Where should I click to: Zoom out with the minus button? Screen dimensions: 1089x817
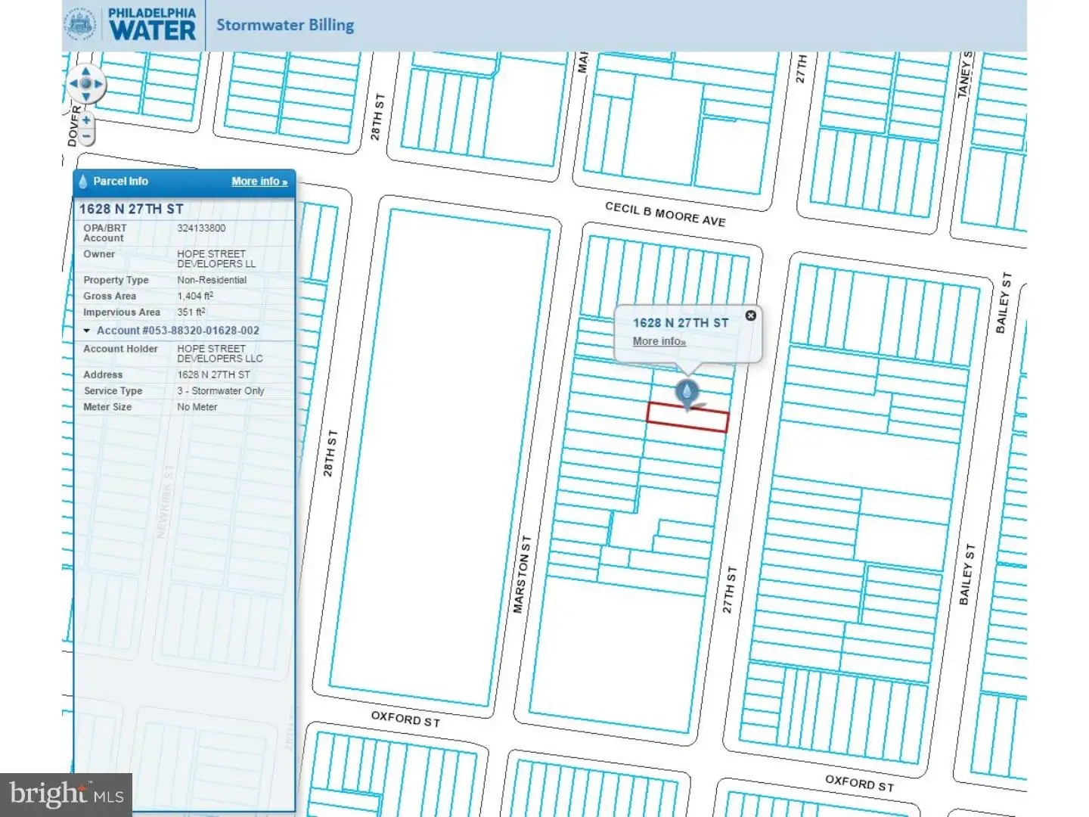86,137
